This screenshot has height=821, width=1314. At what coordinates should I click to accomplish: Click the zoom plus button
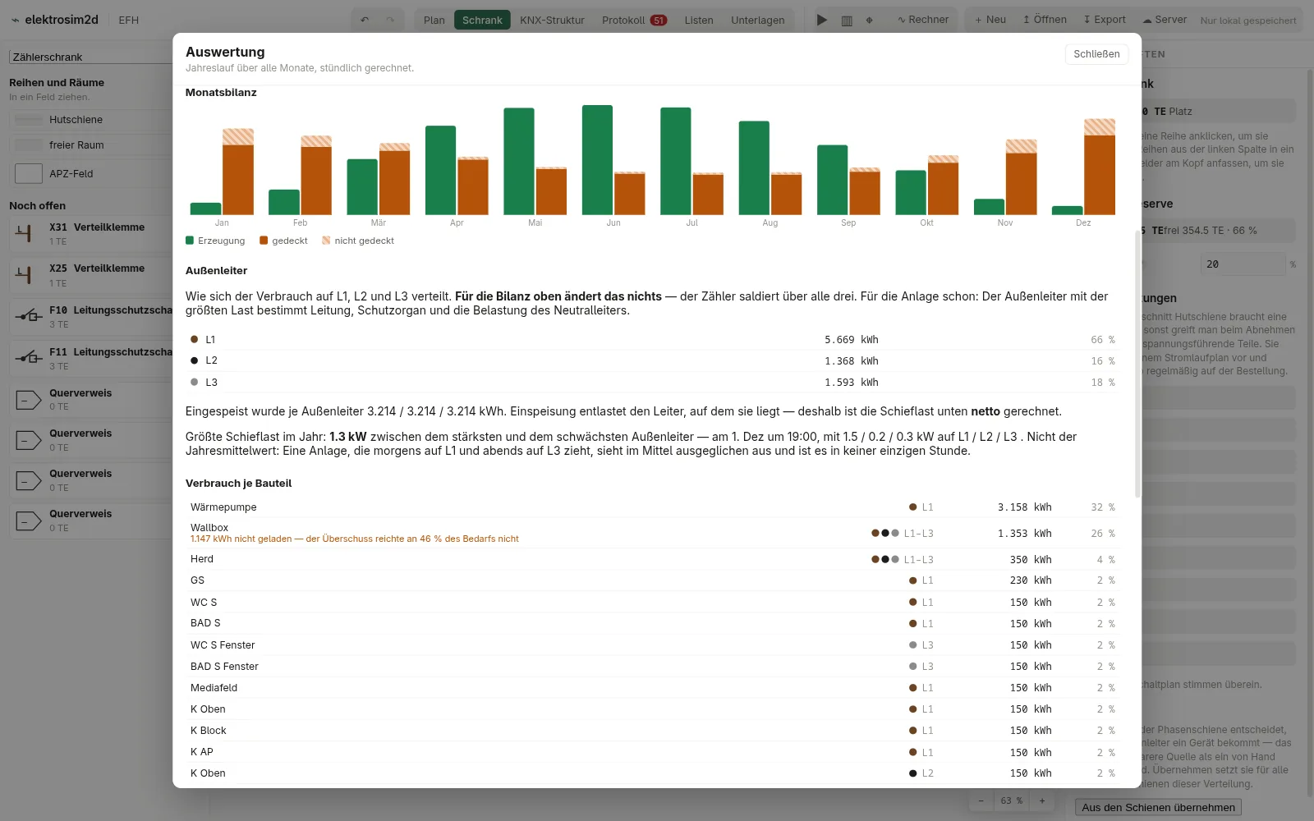[1042, 800]
